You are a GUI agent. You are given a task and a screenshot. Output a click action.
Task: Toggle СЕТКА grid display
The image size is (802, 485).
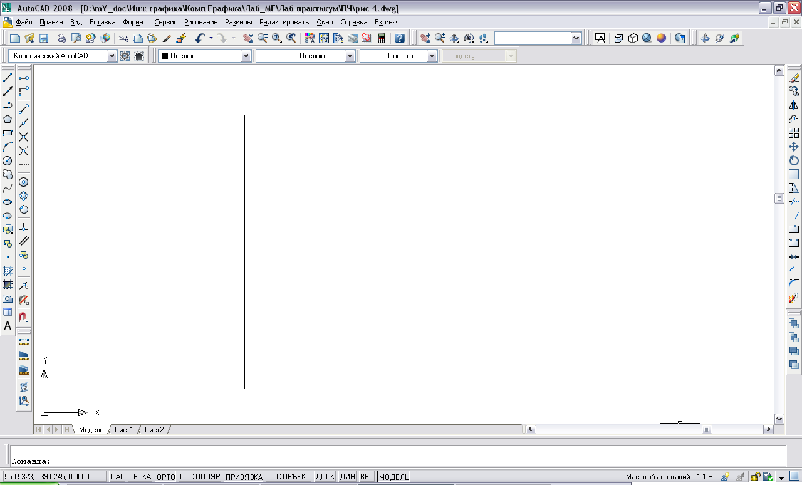[x=140, y=477]
